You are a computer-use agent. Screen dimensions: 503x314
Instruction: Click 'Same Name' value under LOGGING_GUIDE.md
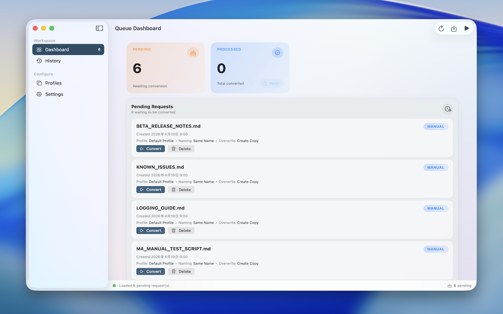click(x=203, y=223)
